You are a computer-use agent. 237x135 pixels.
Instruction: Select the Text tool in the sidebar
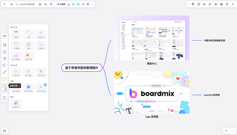5,58
